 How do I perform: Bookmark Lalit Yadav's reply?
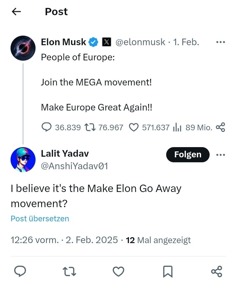[x=168, y=271]
